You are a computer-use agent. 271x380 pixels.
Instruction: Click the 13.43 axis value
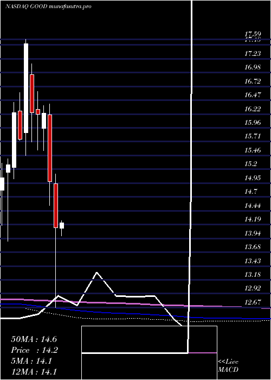253,261
